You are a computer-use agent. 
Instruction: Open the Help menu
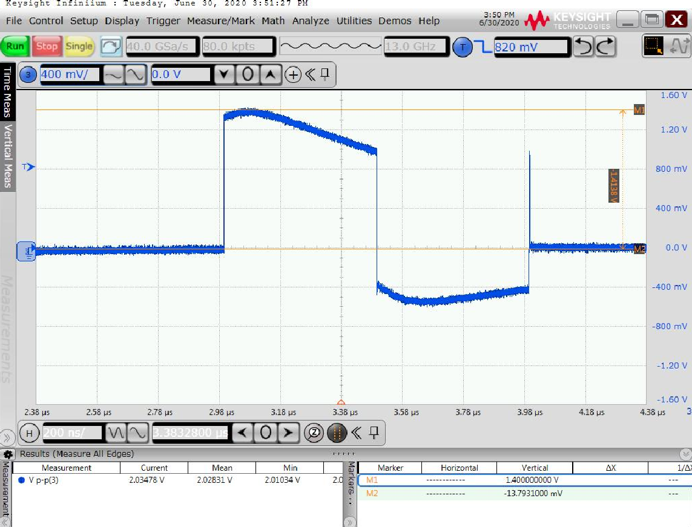[x=429, y=21]
